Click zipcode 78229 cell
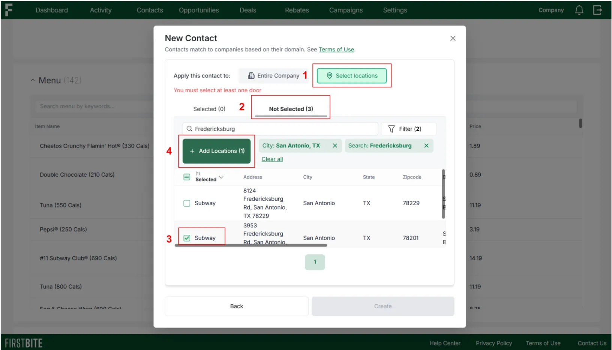 coord(411,203)
